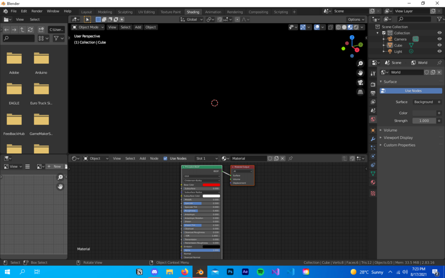The height and width of the screenshot is (278, 445).
Task: Click the red Base Color swatch on Principled BSDF
Action: coord(211,185)
